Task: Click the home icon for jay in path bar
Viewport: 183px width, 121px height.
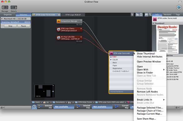Action: (44, 102)
